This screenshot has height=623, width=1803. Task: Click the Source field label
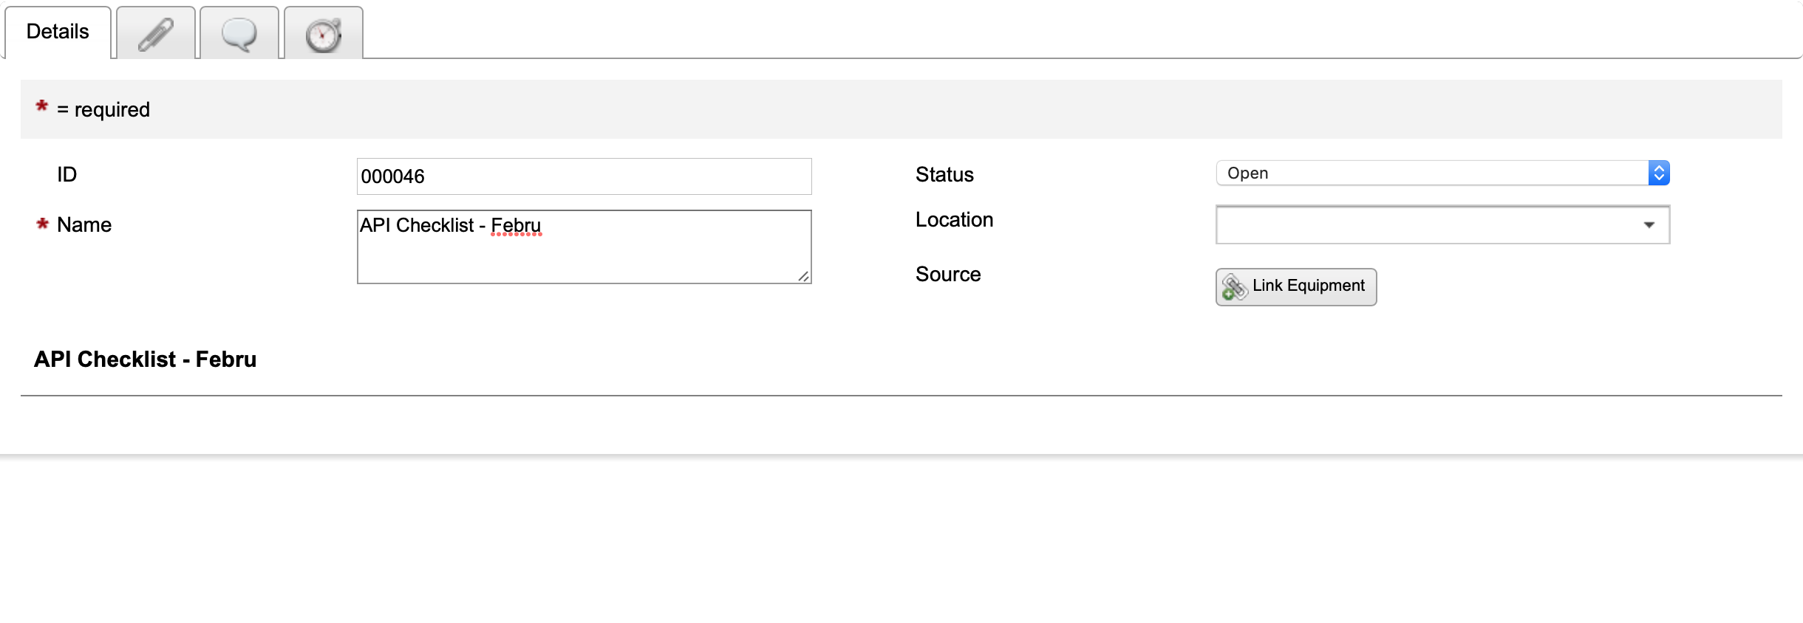click(x=947, y=274)
